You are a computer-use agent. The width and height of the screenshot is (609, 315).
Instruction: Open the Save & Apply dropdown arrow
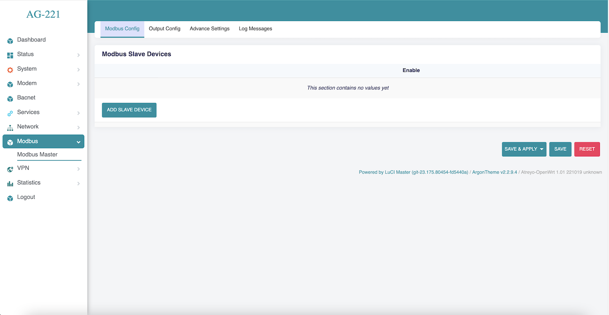[x=542, y=149]
